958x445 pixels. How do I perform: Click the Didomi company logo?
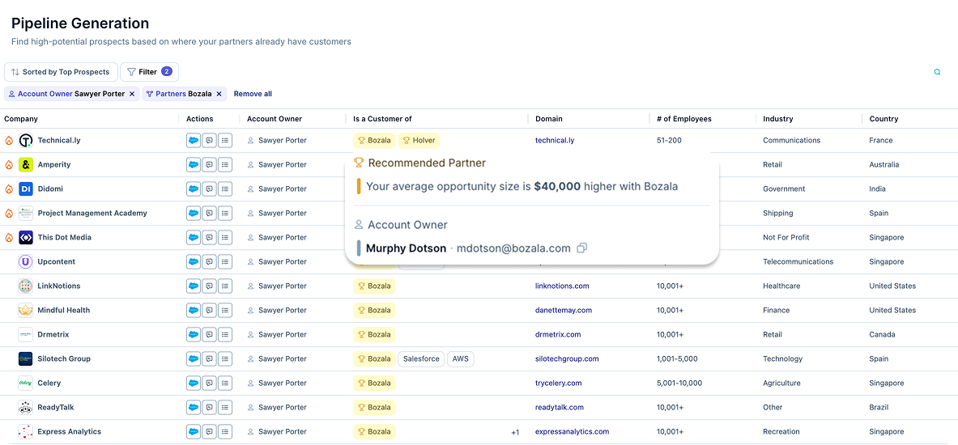click(26, 189)
